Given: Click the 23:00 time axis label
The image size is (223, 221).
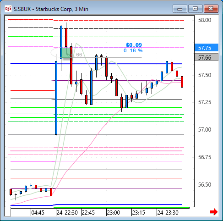Looking at the screenshot, I should point(114,213).
